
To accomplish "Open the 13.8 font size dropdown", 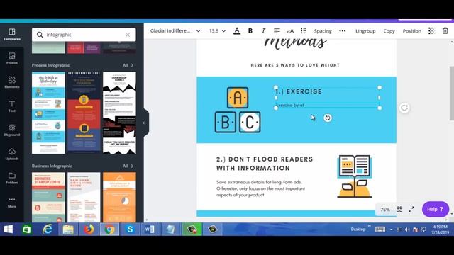I will [217, 31].
